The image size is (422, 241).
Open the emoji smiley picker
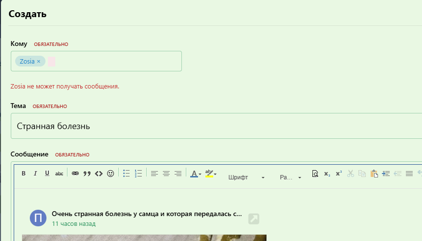(x=111, y=174)
